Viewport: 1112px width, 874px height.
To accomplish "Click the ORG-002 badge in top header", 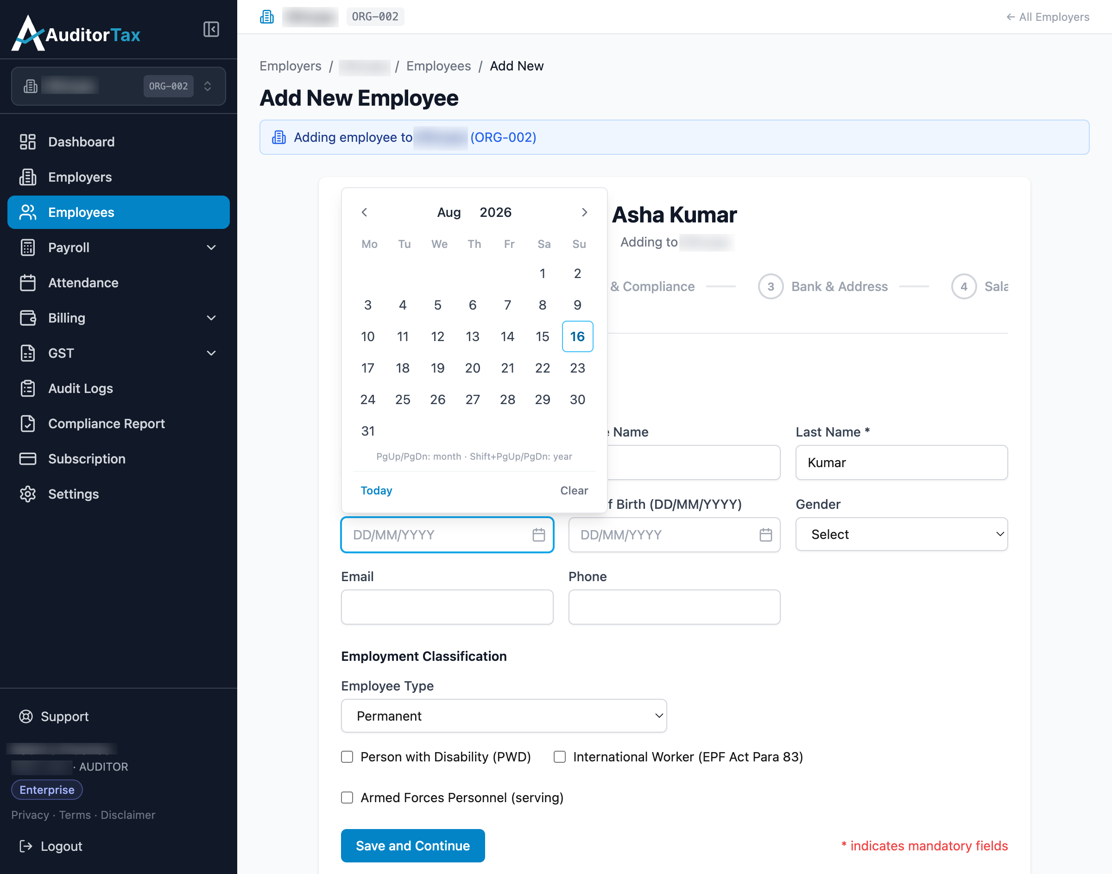I will point(375,17).
